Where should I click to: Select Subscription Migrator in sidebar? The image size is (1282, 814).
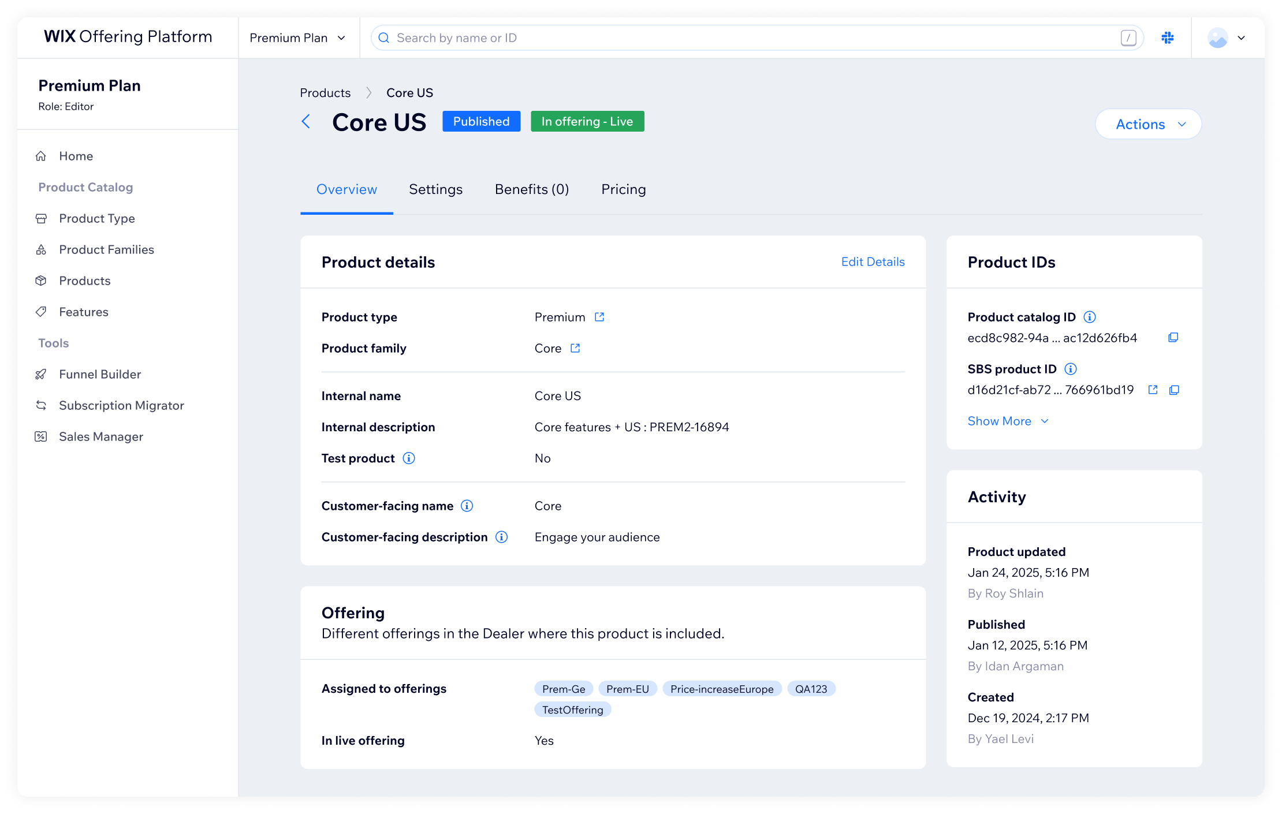pyautogui.click(x=121, y=405)
